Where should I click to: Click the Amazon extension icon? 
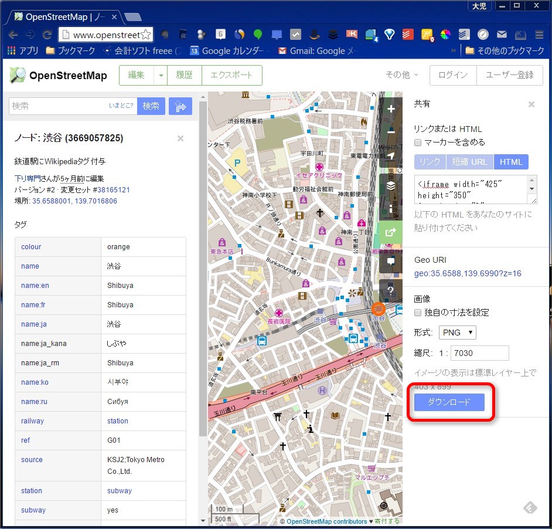click(314, 35)
